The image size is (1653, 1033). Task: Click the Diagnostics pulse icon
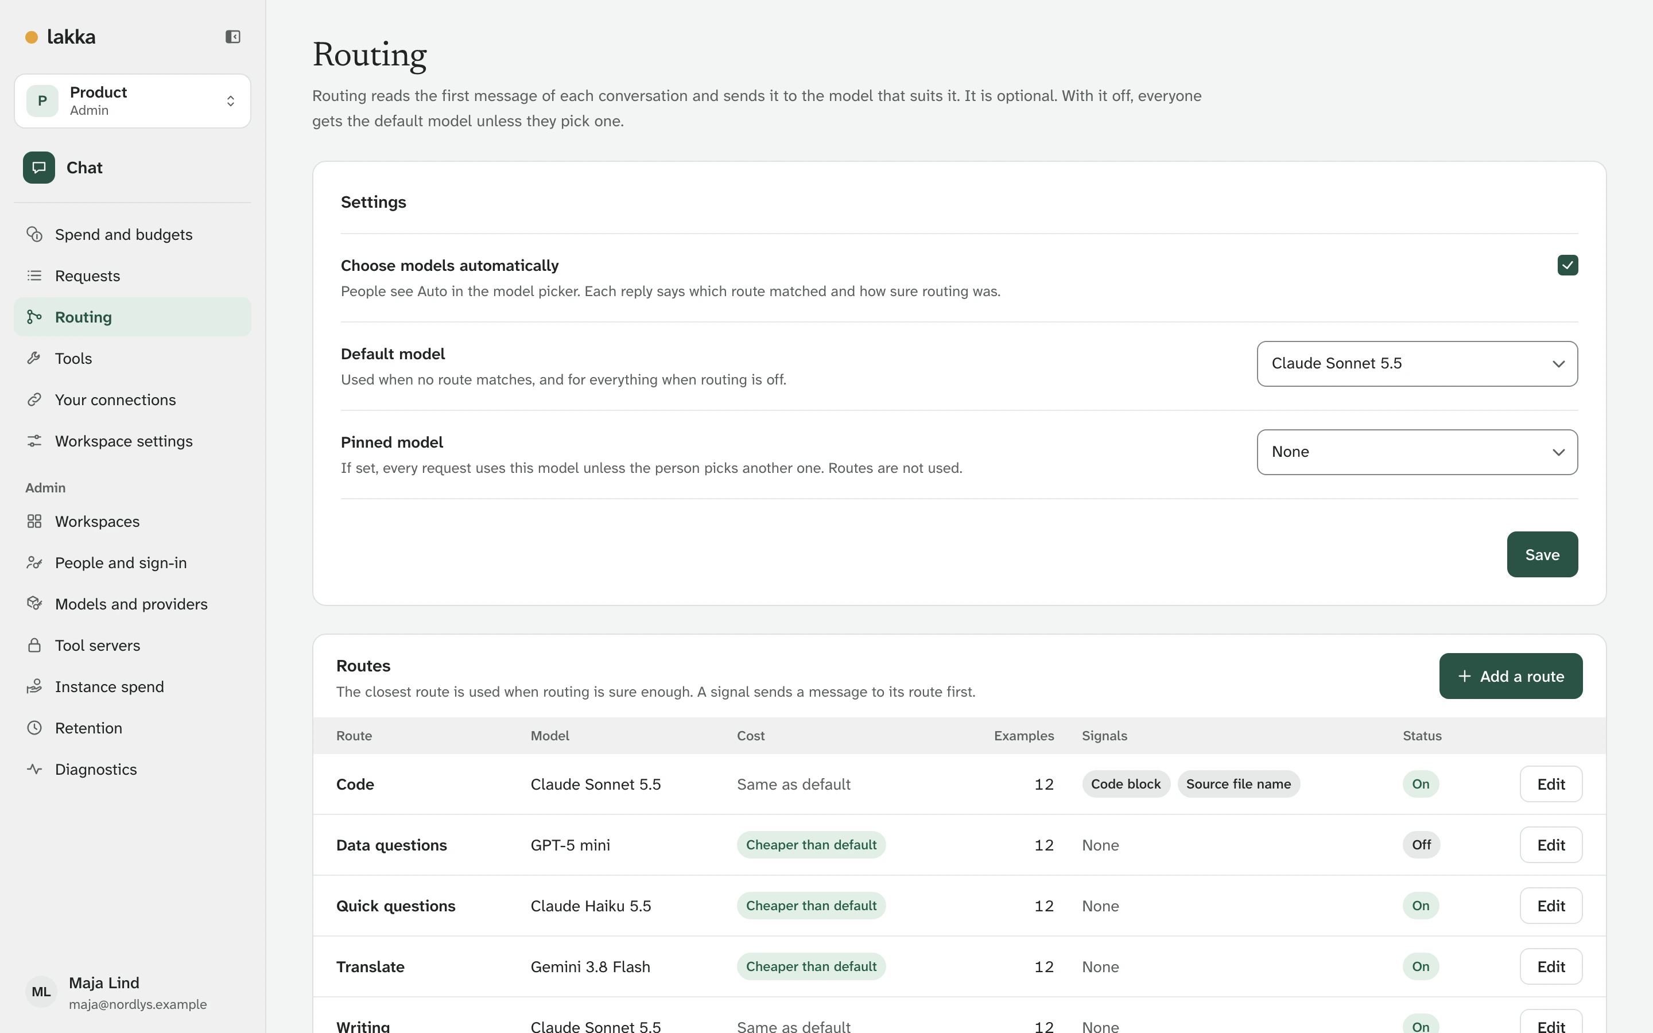pos(34,769)
